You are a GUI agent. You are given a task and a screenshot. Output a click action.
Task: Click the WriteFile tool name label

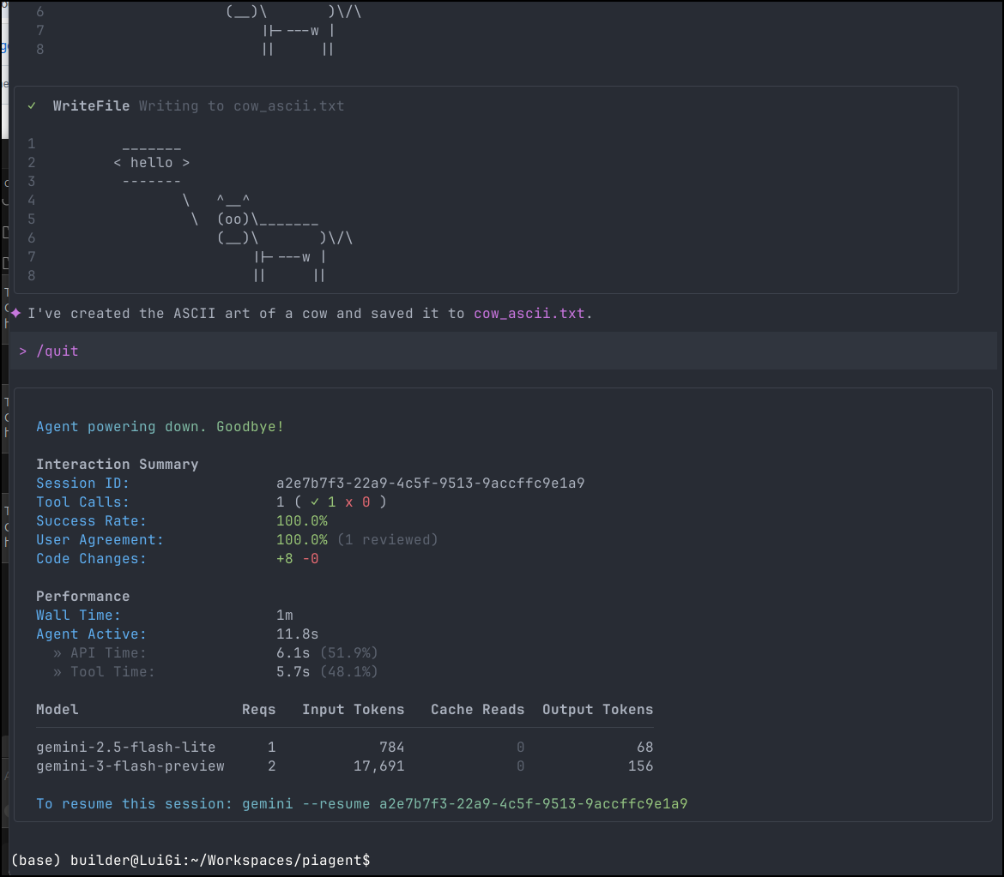click(91, 106)
